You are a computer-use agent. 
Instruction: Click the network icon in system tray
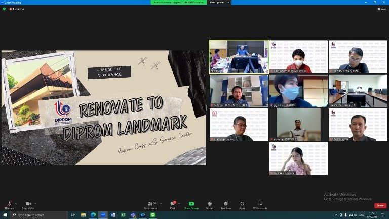click(x=351, y=215)
